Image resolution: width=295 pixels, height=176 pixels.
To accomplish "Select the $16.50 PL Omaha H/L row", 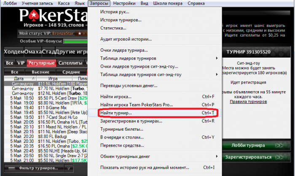I will 46,122.
